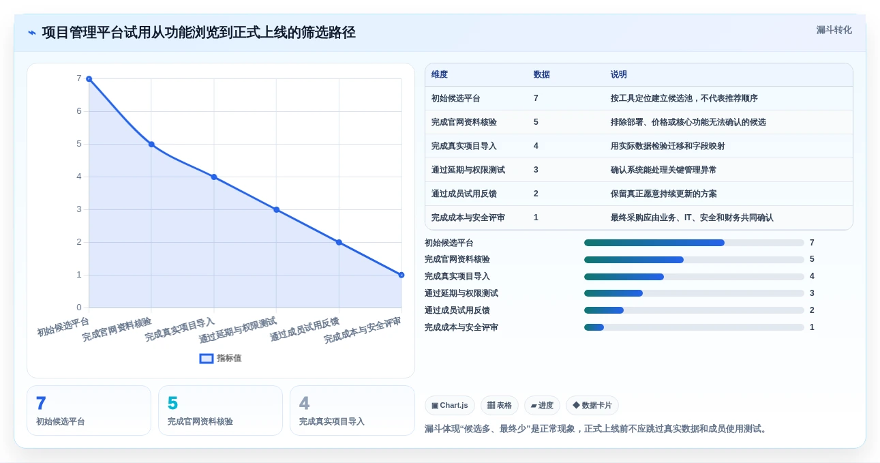Click the footer note about 漏斗体现
880x463 pixels.
(597, 429)
